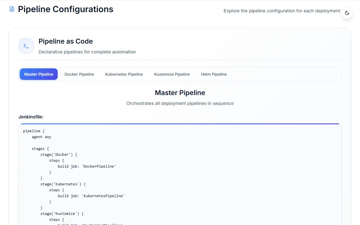This screenshot has width=360, height=225.
Task: Click "Orchestrates all deployment pipelines in sequence"
Action: pos(180,103)
